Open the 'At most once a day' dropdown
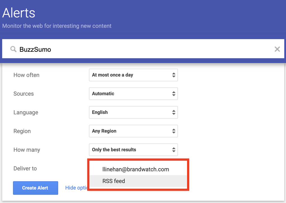Viewport: 286px width, 203px height. [133, 75]
